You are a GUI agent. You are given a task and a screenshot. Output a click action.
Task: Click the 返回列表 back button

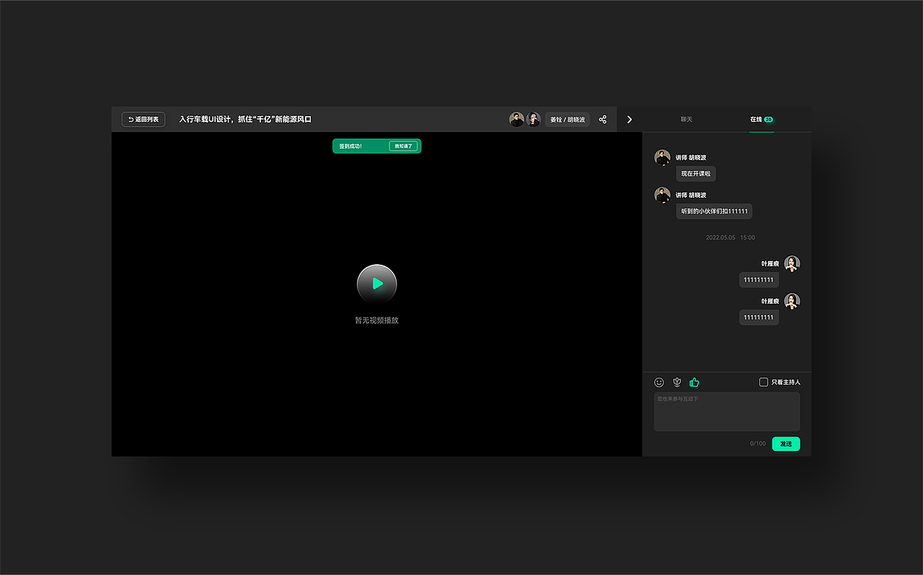(143, 119)
